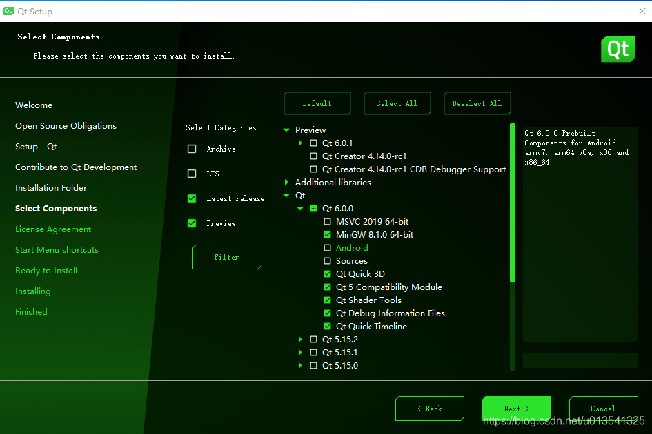Screen dimensions: 652x434
Task: Open the Open Source Obligations step
Action: [x=66, y=126]
